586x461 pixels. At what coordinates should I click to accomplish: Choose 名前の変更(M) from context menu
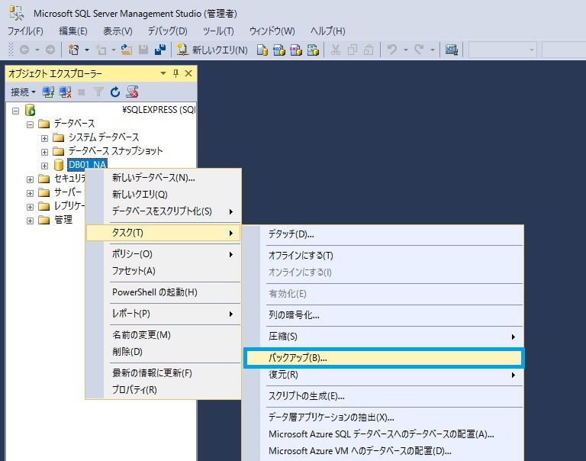[164, 334]
